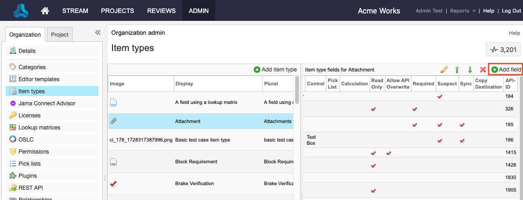Open the STREAM menu item
The width and height of the screenshot is (523, 200).
point(75,11)
